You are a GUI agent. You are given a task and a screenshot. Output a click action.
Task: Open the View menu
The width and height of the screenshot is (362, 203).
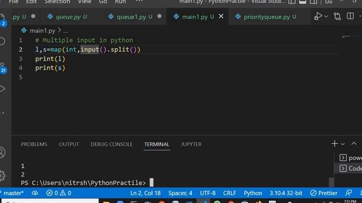pyautogui.click(x=84, y=2)
